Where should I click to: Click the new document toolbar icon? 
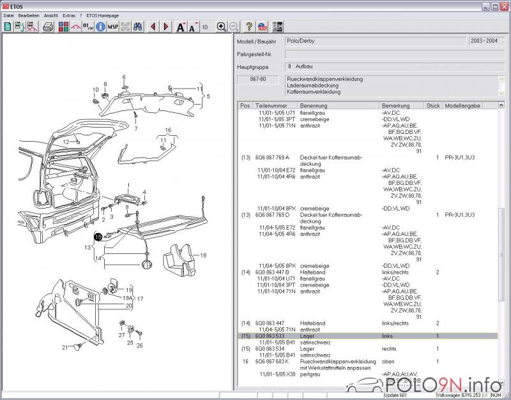point(7,27)
